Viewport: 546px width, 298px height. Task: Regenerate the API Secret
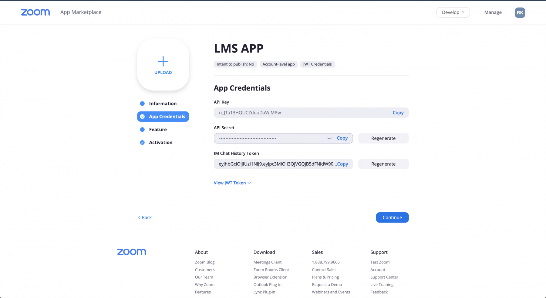point(383,138)
